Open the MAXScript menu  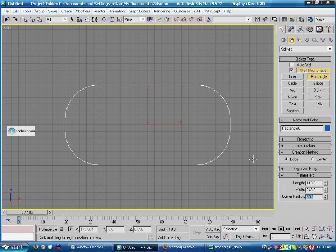tap(212, 11)
